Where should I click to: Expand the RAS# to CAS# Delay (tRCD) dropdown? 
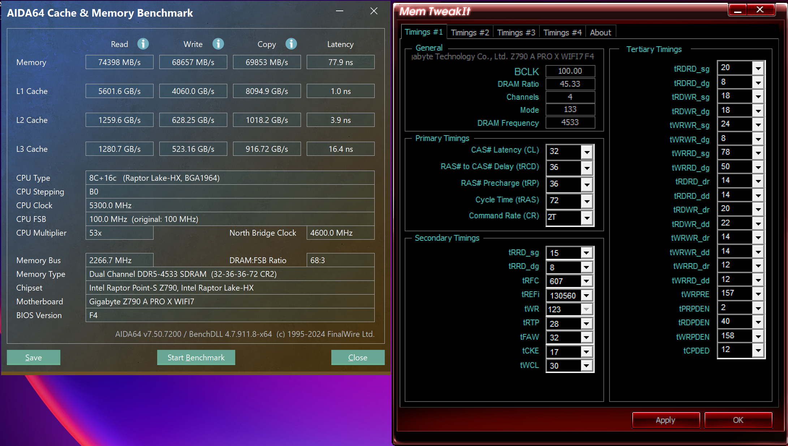(587, 168)
